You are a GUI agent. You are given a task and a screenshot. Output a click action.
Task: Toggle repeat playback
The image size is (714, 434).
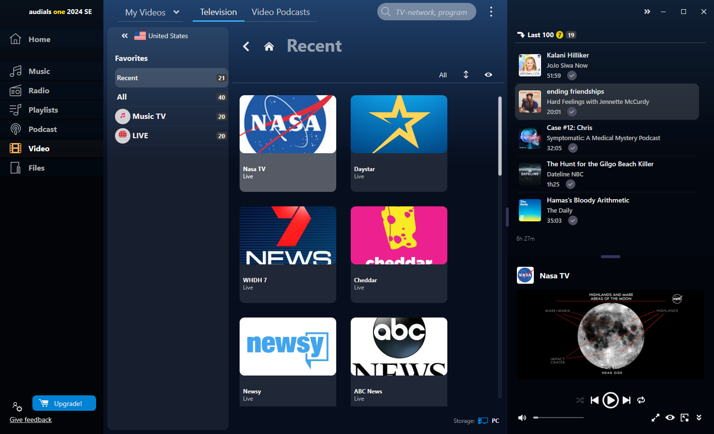coord(641,400)
